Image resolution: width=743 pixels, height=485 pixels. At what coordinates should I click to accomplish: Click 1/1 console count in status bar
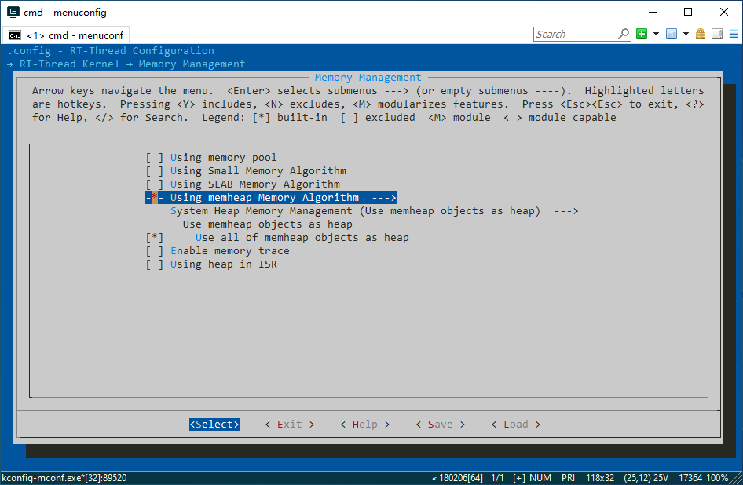coord(497,478)
